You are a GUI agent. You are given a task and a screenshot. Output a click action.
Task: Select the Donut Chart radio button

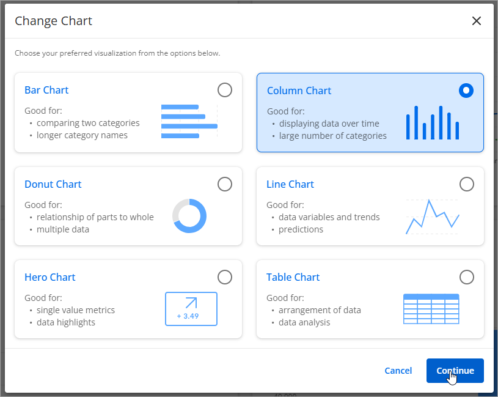pyautogui.click(x=225, y=184)
